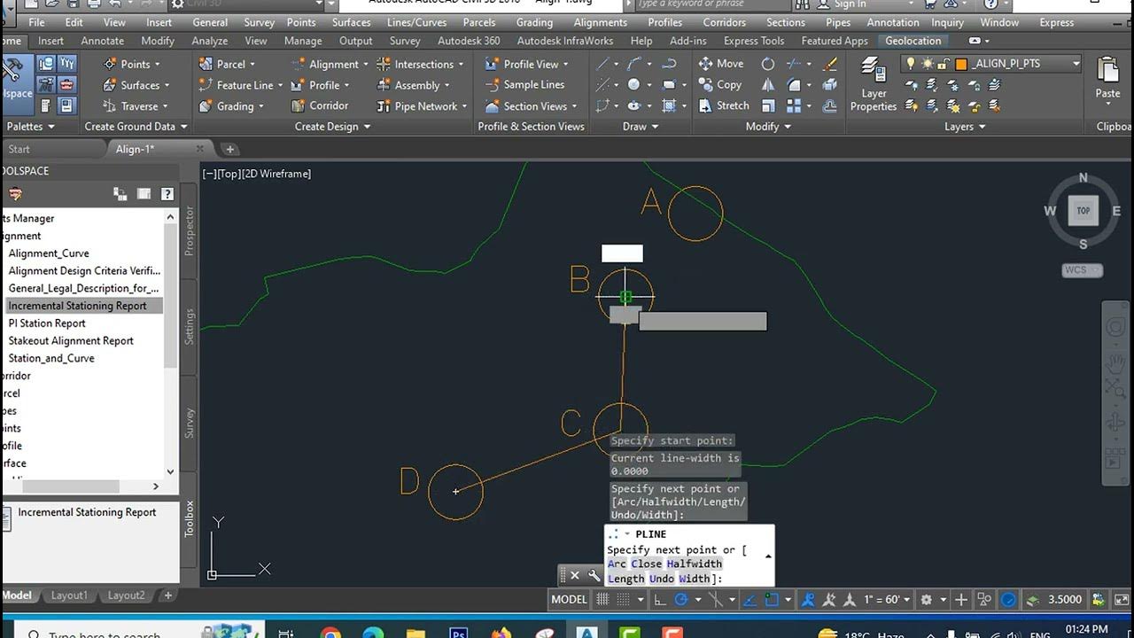Open the Alignment dropdown

click(331, 64)
